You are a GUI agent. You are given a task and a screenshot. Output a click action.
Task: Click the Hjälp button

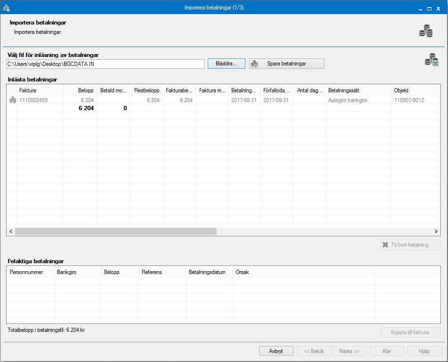424,351
